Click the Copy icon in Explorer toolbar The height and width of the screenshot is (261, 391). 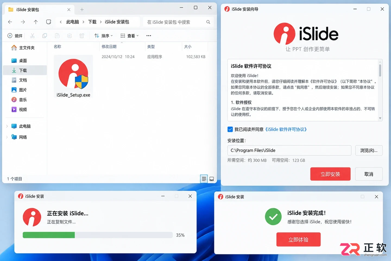pos(45,36)
